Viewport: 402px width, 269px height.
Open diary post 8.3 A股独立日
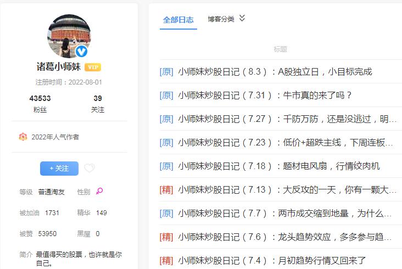(x=275, y=72)
